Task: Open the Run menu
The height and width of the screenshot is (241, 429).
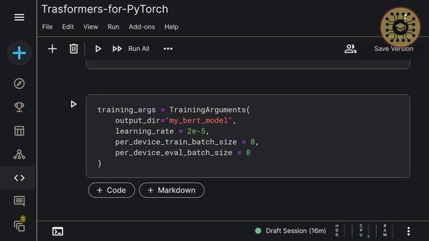Action: (x=113, y=27)
